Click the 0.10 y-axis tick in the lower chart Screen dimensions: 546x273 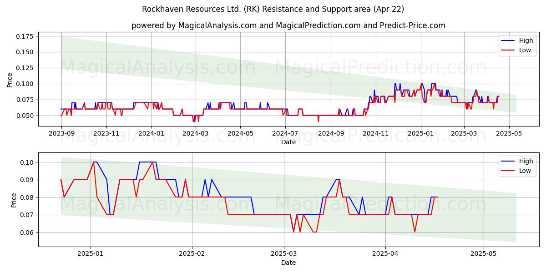tap(27, 162)
